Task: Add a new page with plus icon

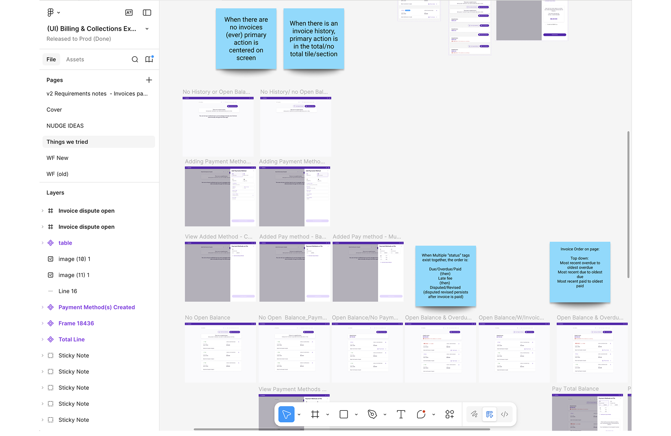Action: tap(149, 80)
